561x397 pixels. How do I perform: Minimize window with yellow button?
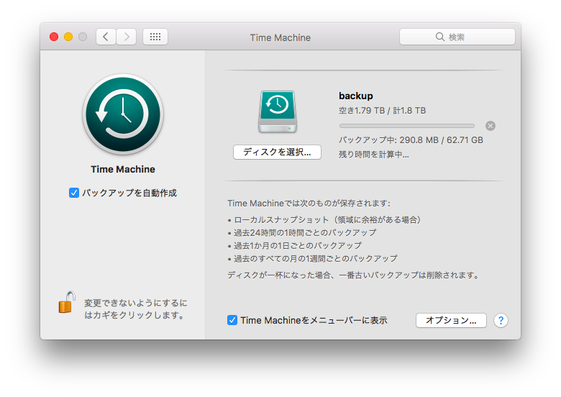pyautogui.click(x=68, y=37)
